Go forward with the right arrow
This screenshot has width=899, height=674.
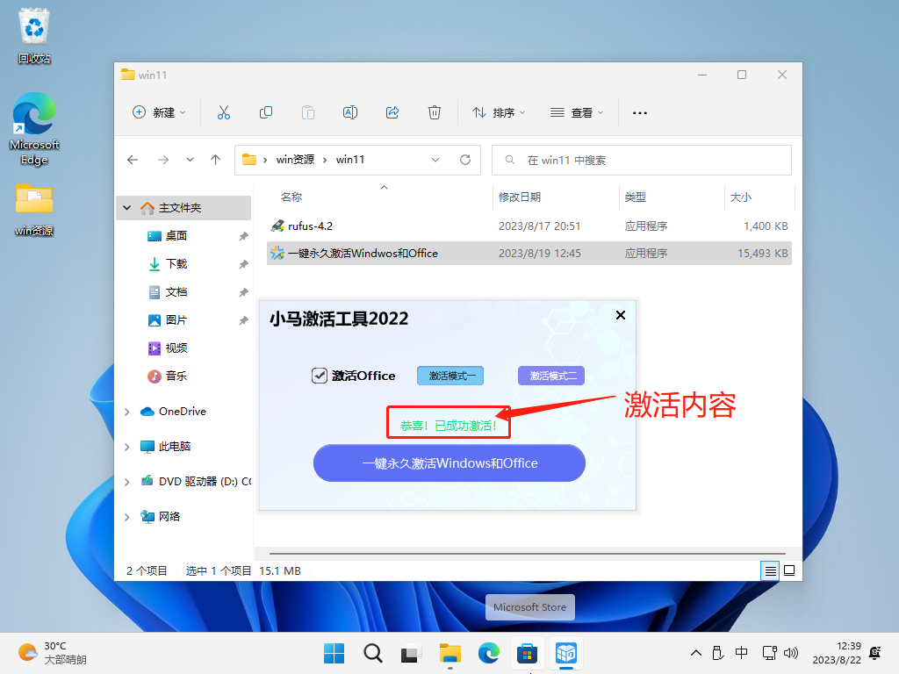point(163,160)
